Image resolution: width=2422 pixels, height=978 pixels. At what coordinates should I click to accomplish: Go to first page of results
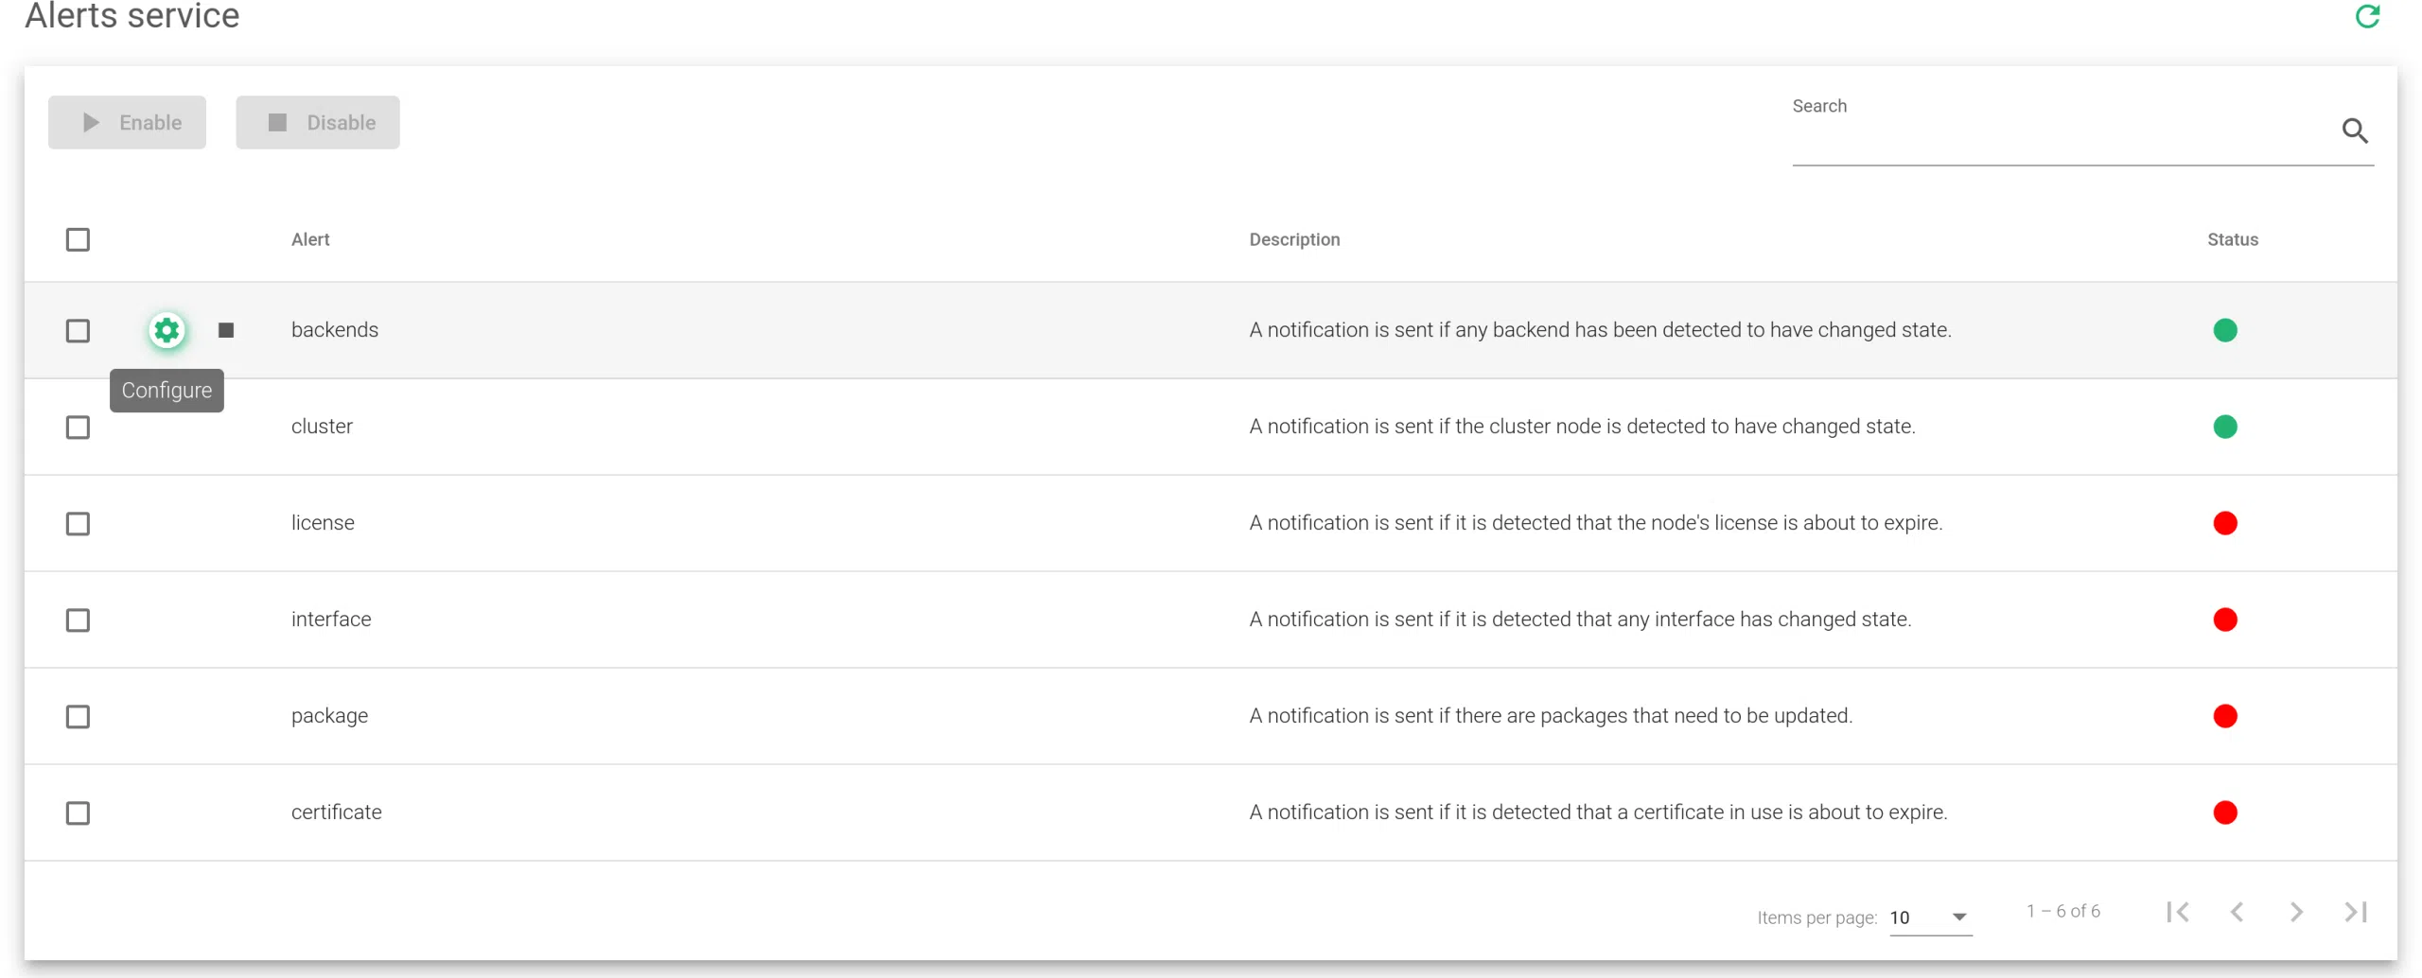point(2177,912)
